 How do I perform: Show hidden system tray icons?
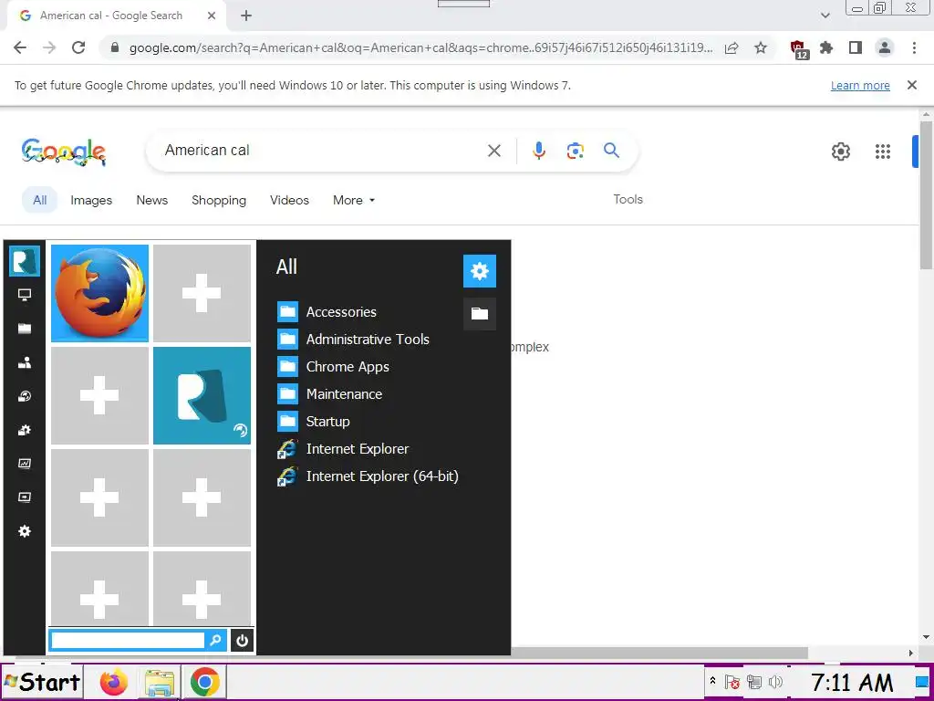click(x=711, y=681)
